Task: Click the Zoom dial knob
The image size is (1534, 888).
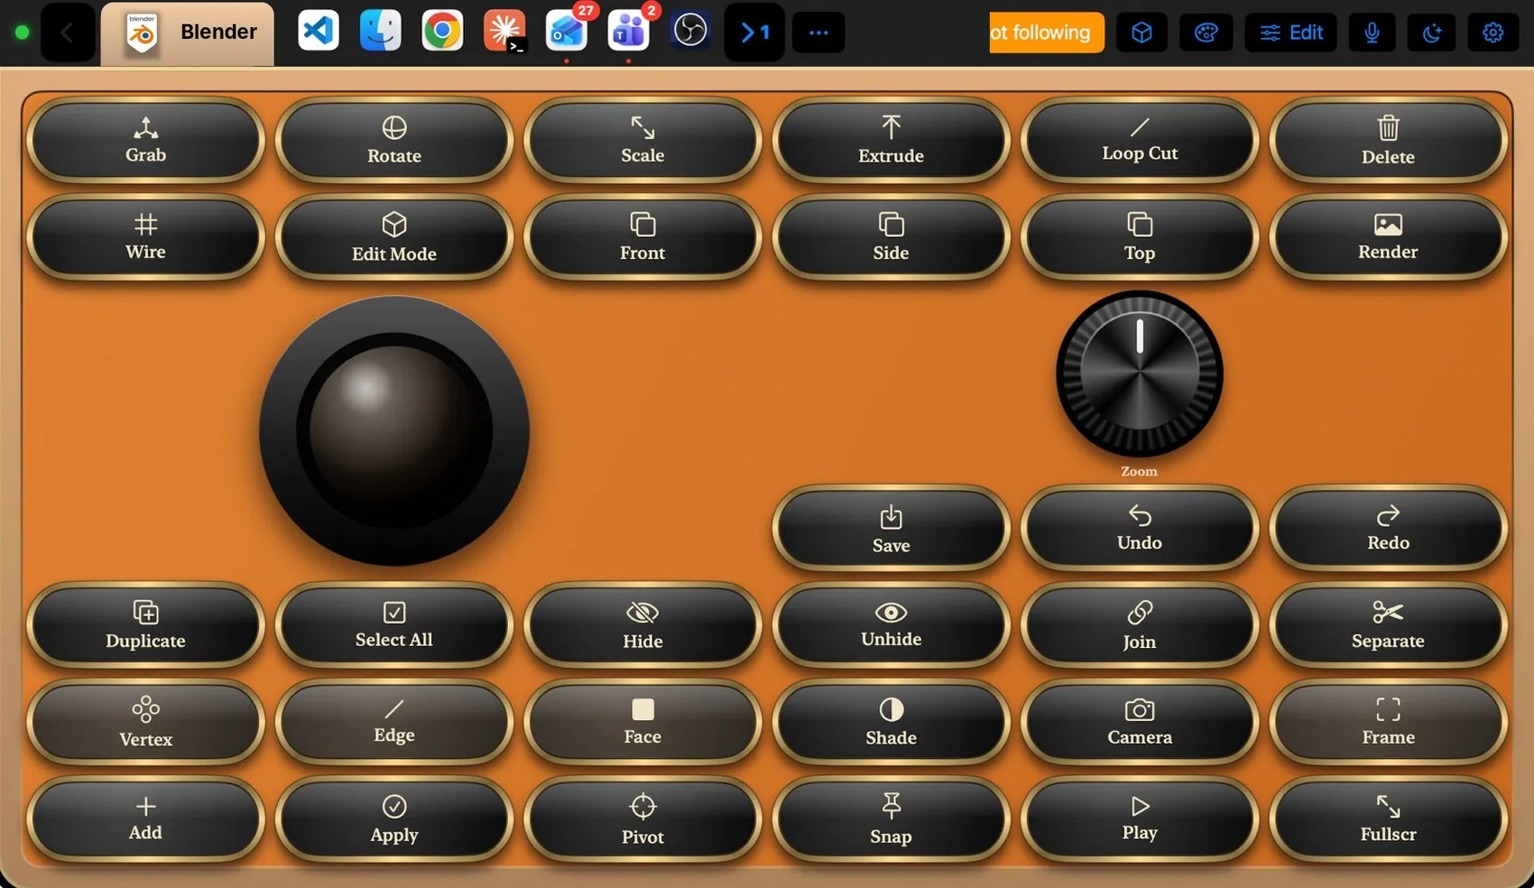Action: [x=1140, y=373]
